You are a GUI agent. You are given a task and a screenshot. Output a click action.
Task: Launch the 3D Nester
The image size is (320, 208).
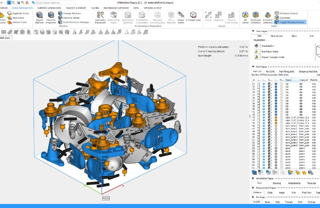coord(245,17)
